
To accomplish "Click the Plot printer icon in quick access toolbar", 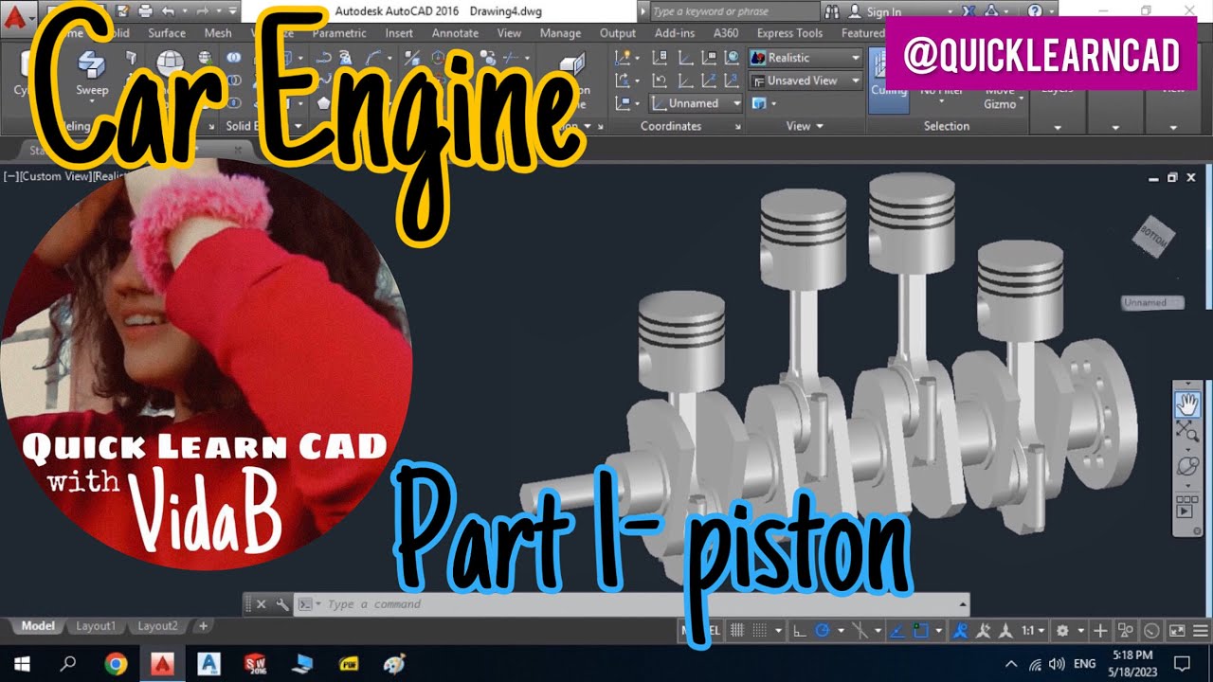I will click(145, 11).
